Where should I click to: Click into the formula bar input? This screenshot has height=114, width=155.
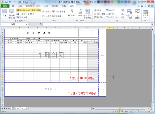coord(97,24)
